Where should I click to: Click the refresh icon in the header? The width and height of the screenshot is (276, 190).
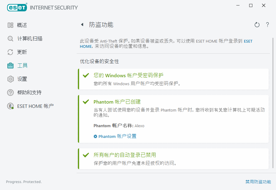coord(257,25)
